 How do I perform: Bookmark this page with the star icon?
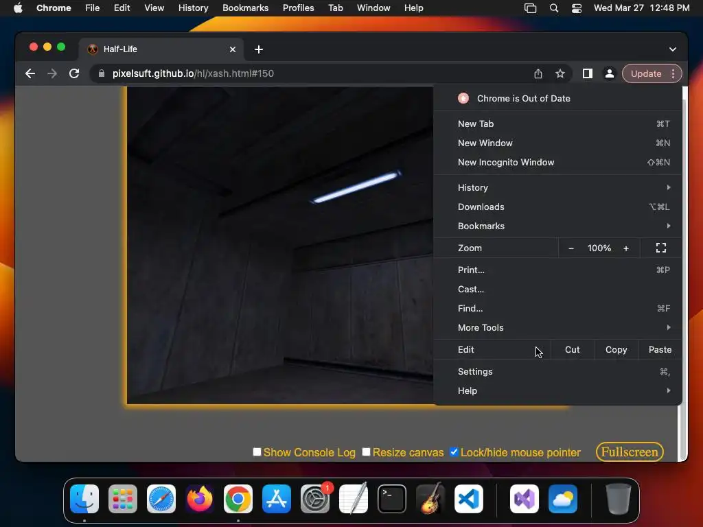pos(560,73)
